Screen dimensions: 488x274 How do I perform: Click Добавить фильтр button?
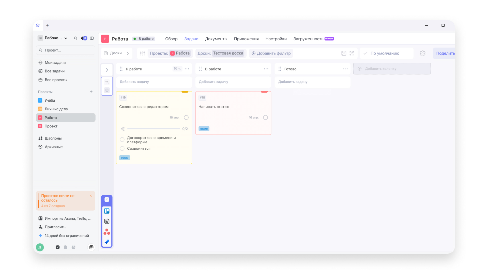pos(271,53)
